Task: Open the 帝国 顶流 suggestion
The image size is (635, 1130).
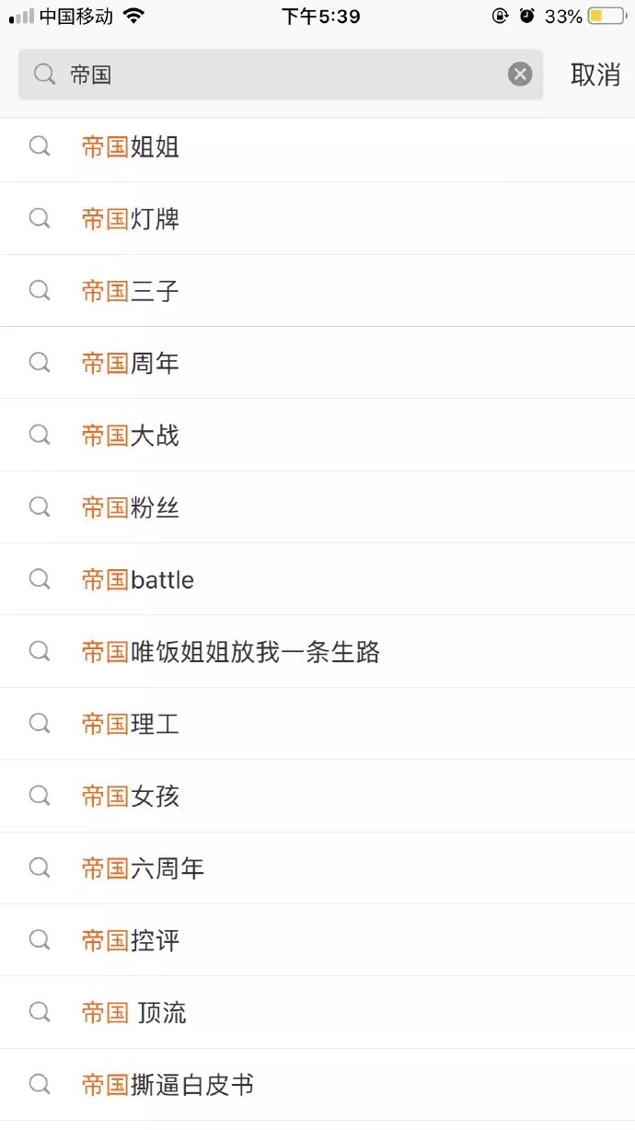Action: [134, 1012]
